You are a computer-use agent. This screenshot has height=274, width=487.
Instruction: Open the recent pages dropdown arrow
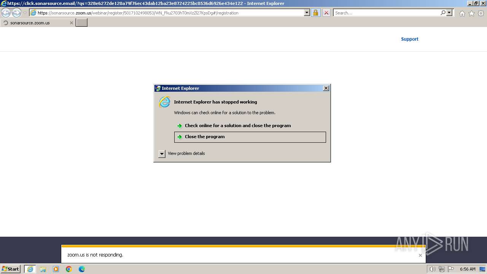(x=25, y=13)
